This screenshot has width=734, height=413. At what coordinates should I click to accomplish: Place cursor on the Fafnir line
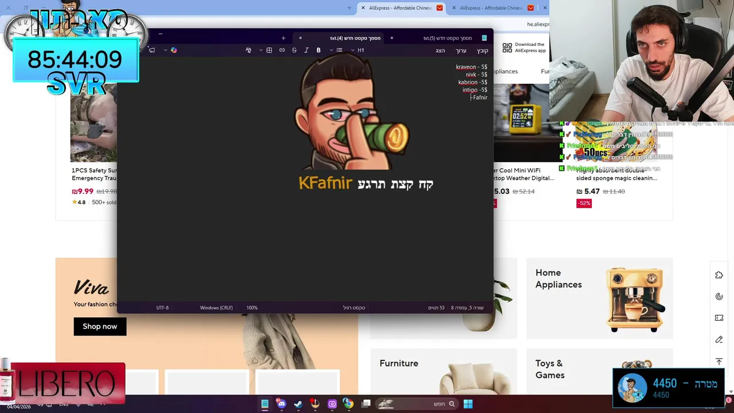[479, 98]
